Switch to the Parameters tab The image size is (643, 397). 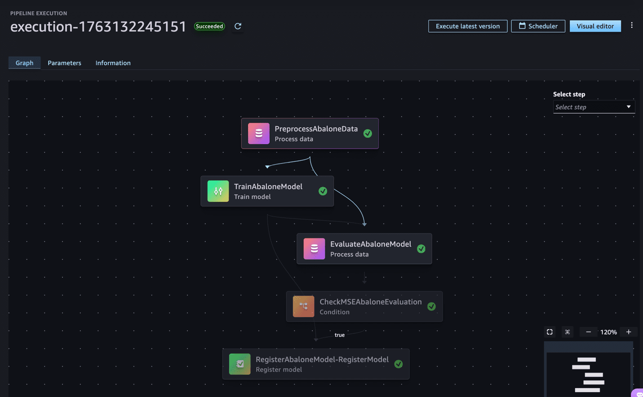[64, 63]
